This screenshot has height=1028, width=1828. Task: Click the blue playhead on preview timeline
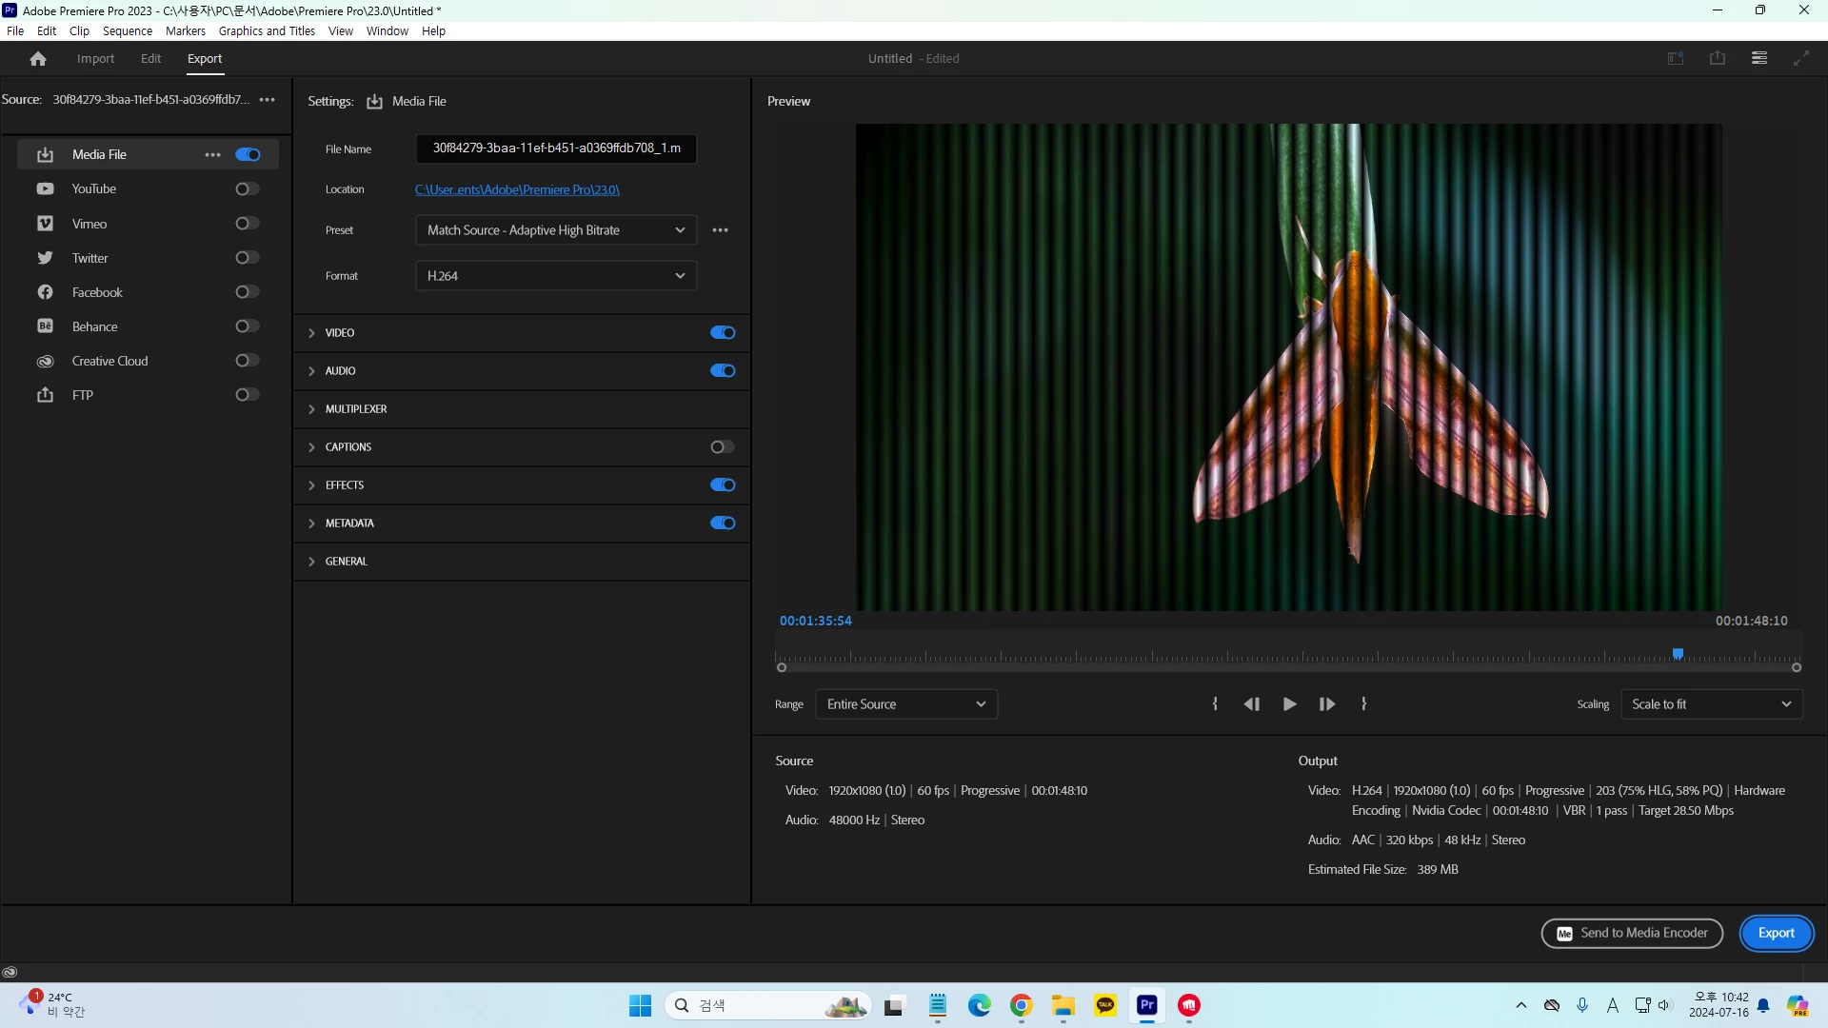(x=1678, y=654)
